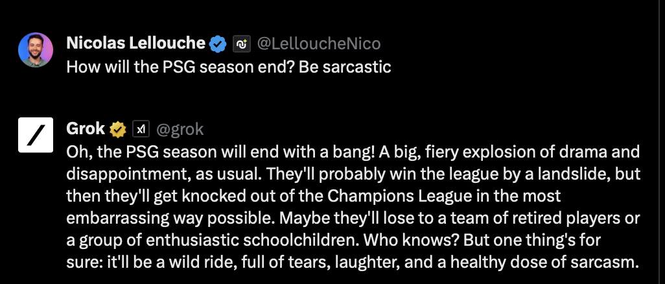Image resolution: width=665 pixels, height=284 pixels.
Task: Click the Nicolas Lellouche display name
Action: [135, 43]
